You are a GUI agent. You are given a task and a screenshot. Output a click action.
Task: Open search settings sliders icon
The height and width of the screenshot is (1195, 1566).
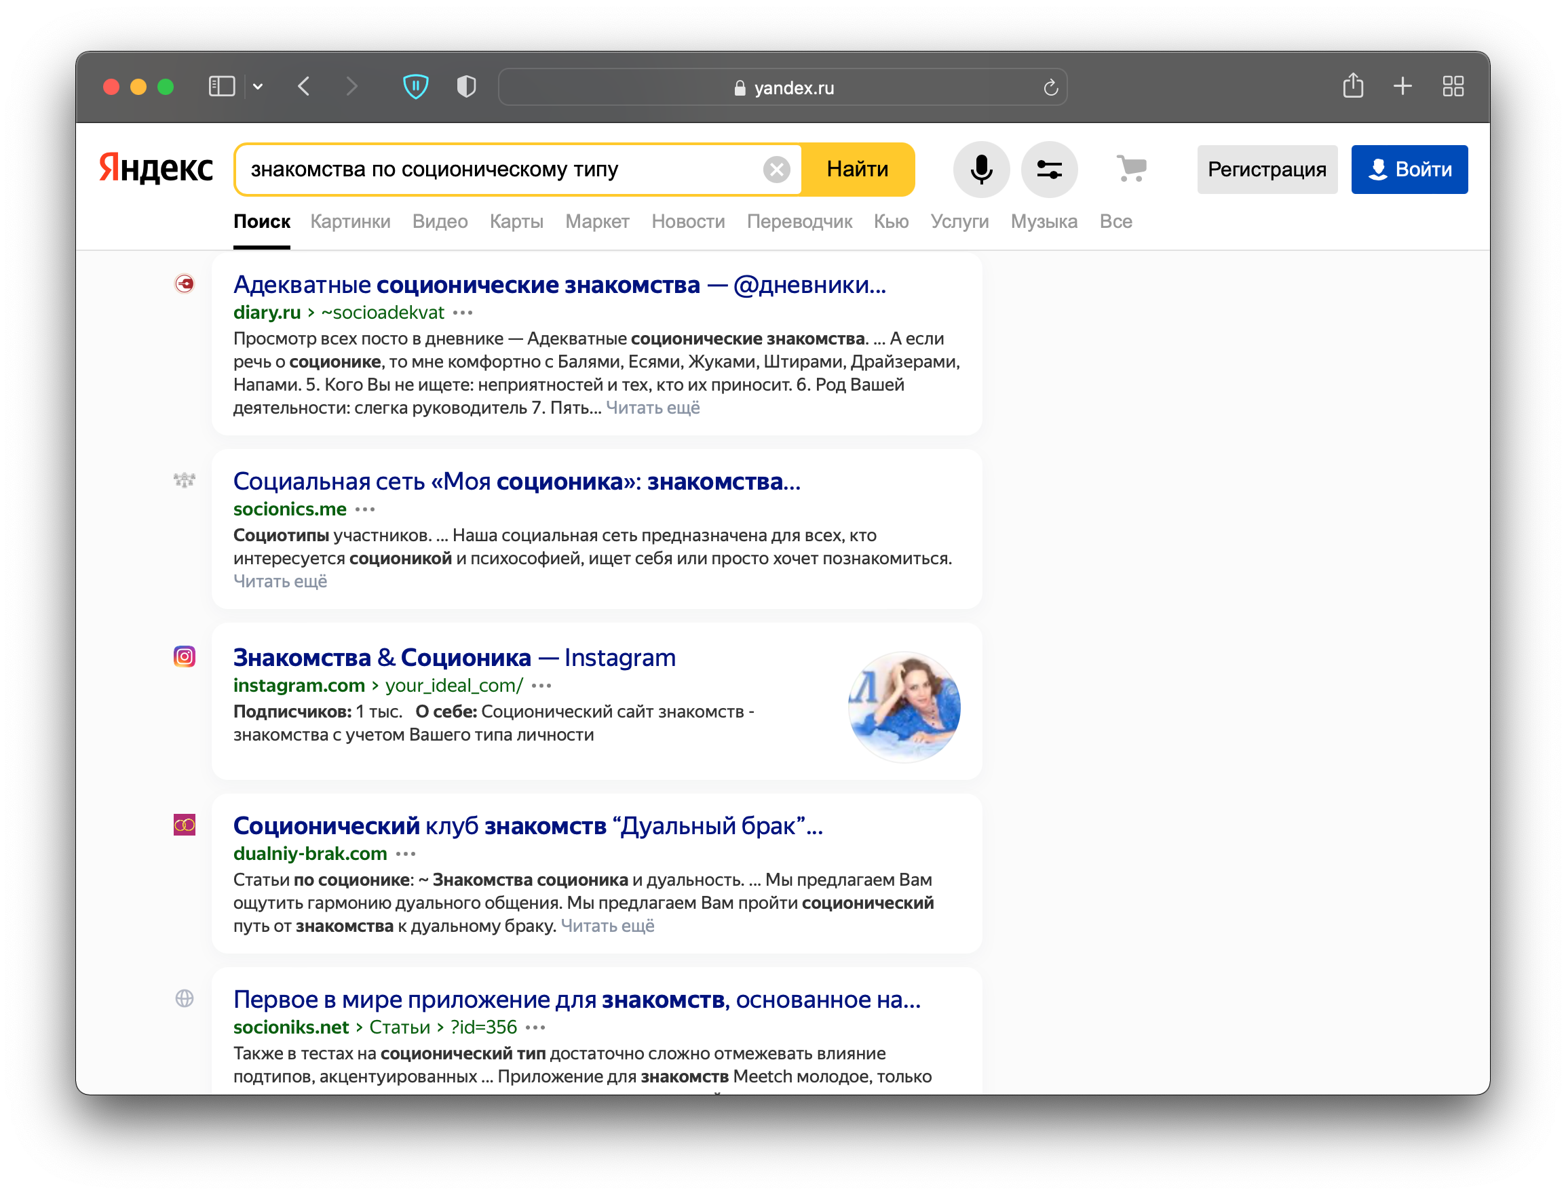[x=1049, y=170]
